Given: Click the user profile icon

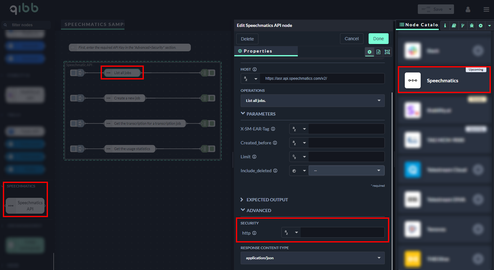Looking at the screenshot, I should pyautogui.click(x=468, y=9).
